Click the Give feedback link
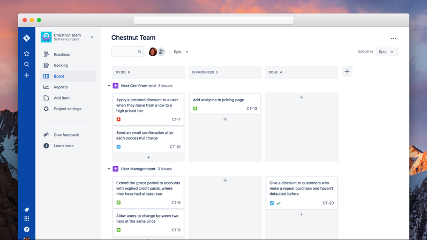Image resolution: width=427 pixels, height=240 pixels. click(x=66, y=135)
